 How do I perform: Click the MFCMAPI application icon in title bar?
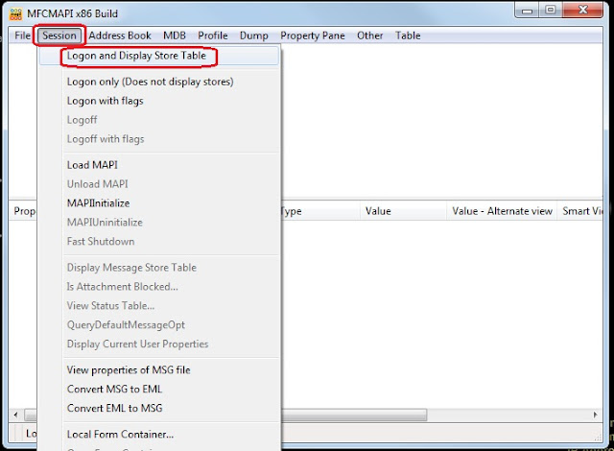click(x=15, y=13)
